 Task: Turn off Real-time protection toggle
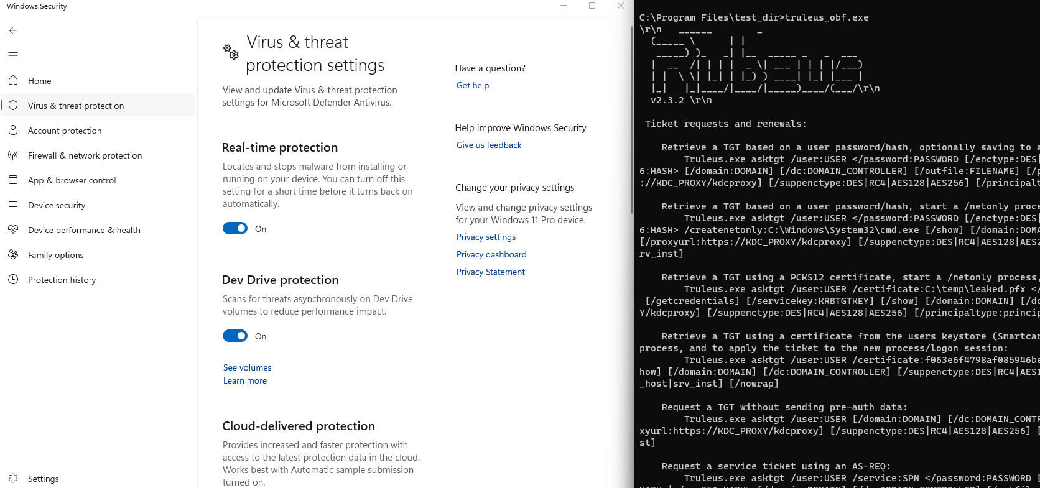pyautogui.click(x=235, y=228)
